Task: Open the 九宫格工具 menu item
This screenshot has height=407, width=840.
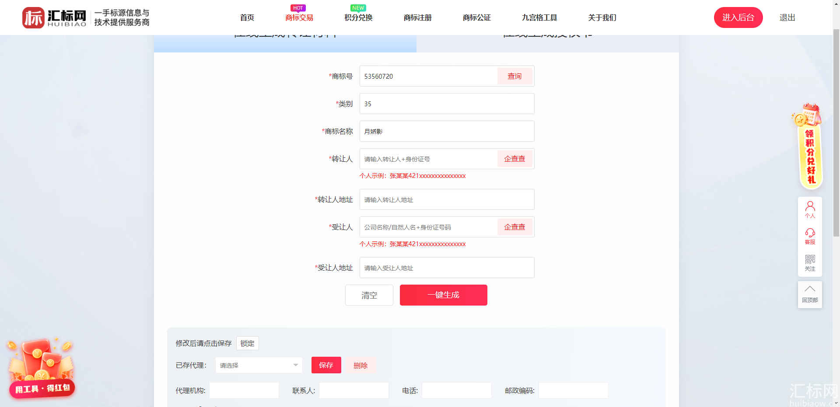Action: (x=539, y=17)
